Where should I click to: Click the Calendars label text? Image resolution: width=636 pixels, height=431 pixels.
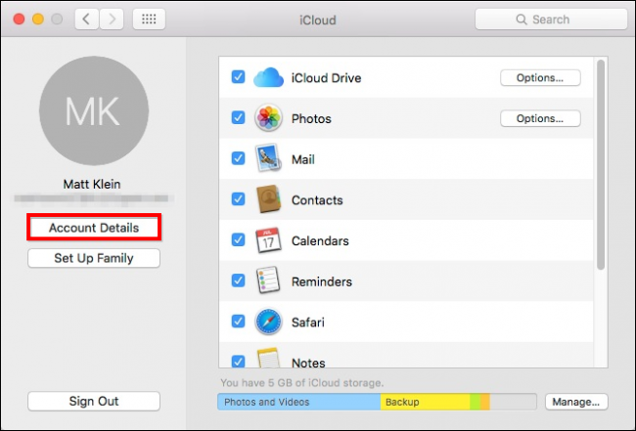pyautogui.click(x=320, y=241)
